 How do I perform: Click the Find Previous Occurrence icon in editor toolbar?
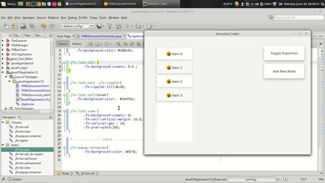coord(125,44)
